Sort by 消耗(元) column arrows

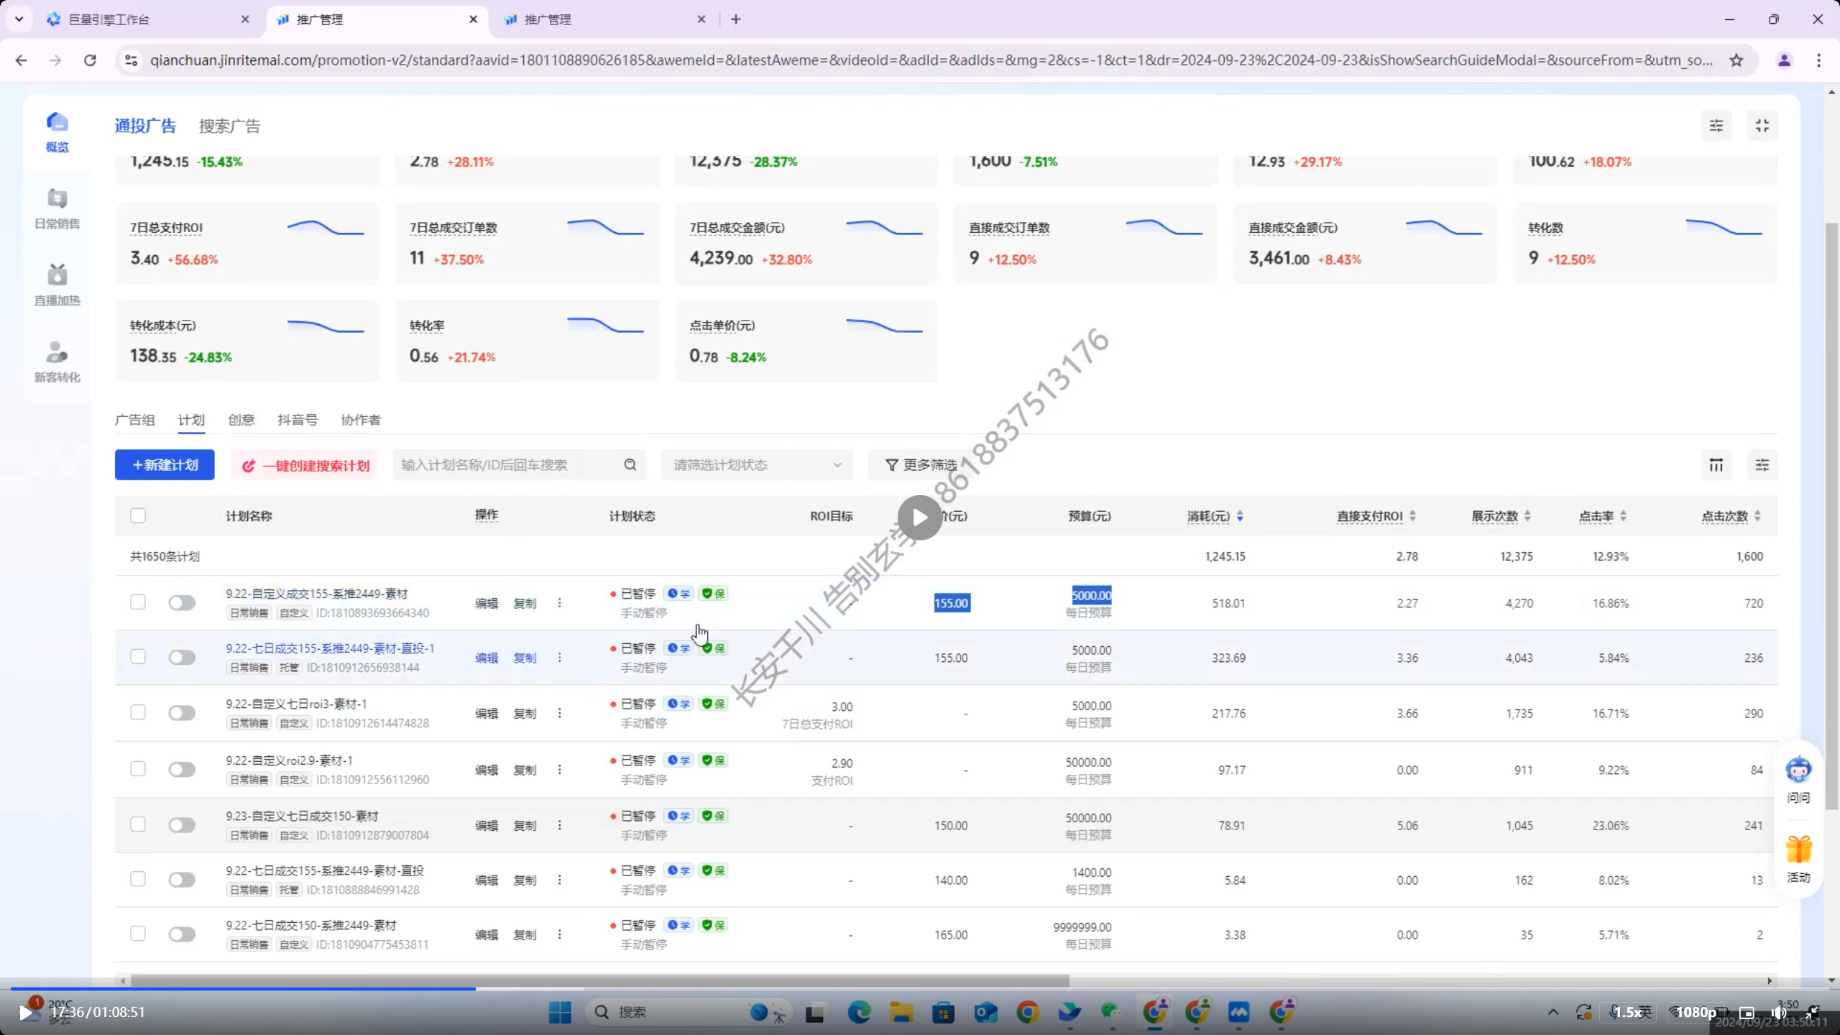tap(1240, 516)
